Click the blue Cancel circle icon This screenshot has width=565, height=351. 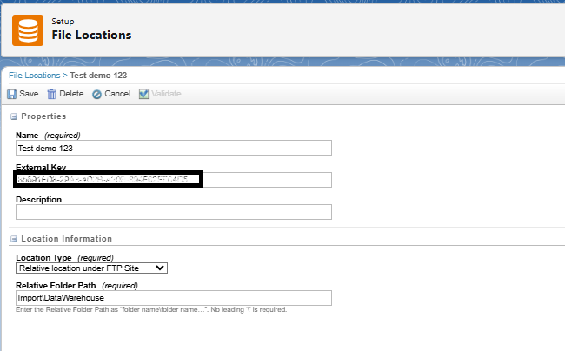pyautogui.click(x=96, y=94)
